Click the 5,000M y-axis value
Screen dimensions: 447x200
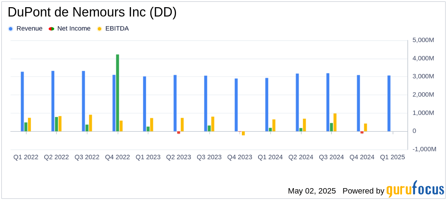423,40
